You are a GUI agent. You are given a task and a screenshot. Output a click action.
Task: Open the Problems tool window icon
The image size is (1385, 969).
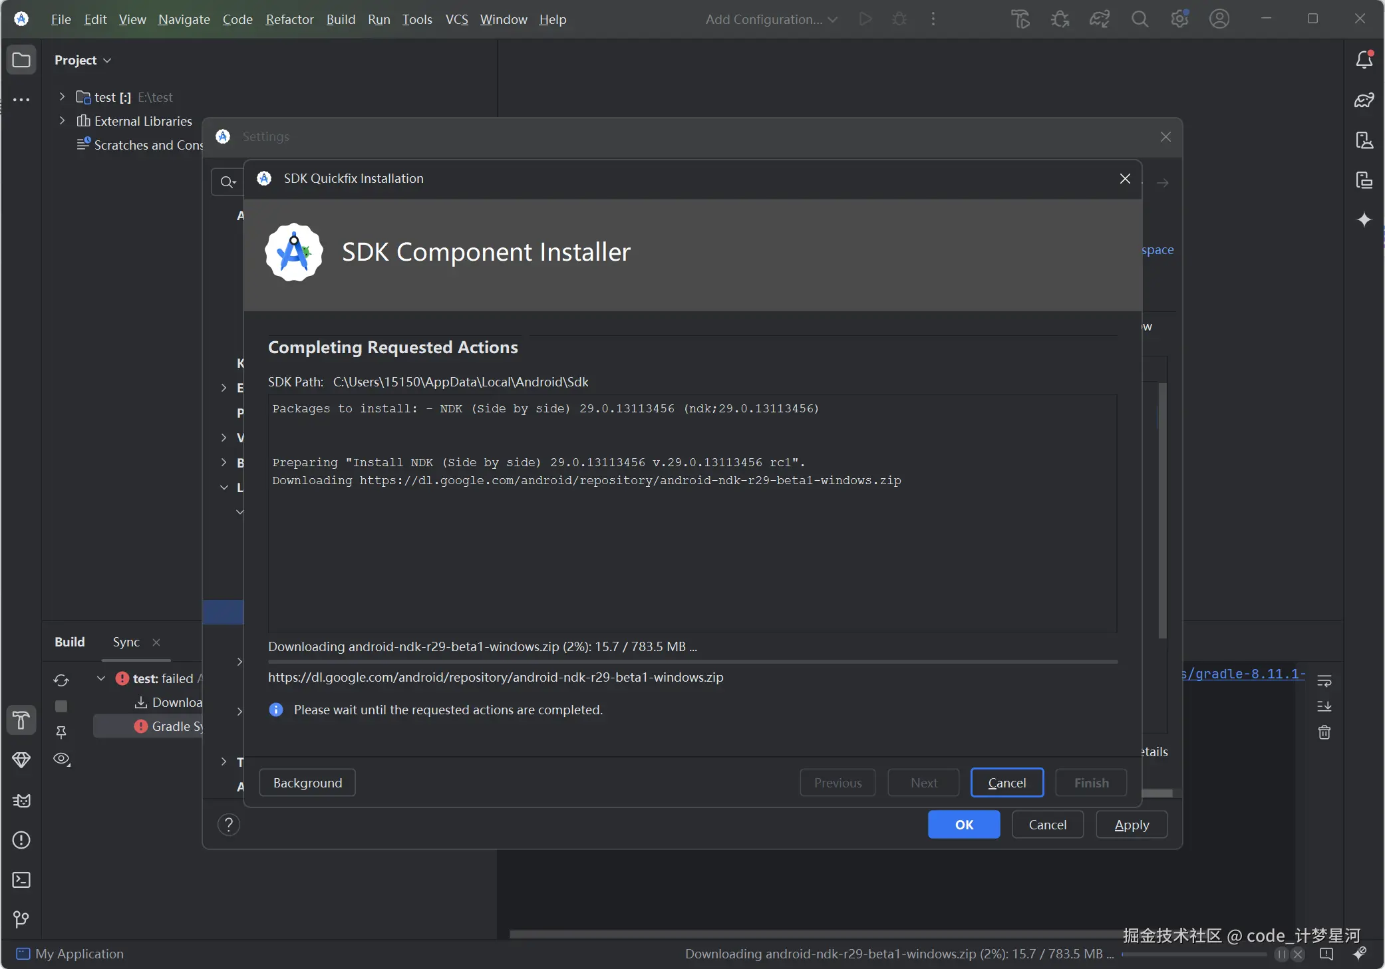[x=21, y=840]
